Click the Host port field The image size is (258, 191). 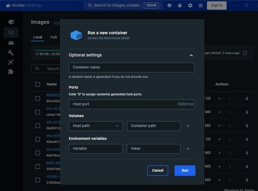pos(131,104)
